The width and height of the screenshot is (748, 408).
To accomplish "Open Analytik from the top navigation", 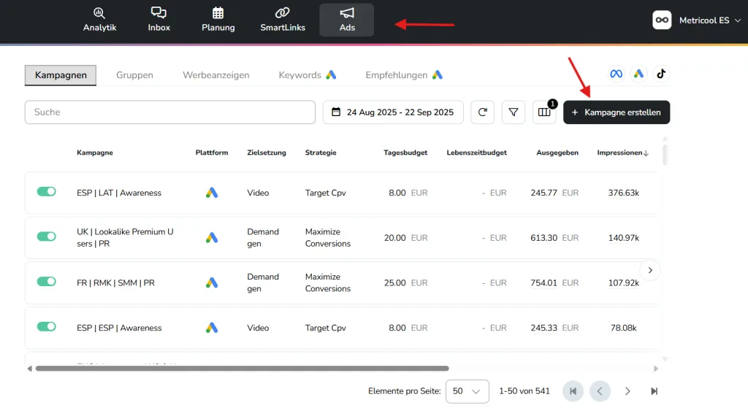I will click(99, 20).
